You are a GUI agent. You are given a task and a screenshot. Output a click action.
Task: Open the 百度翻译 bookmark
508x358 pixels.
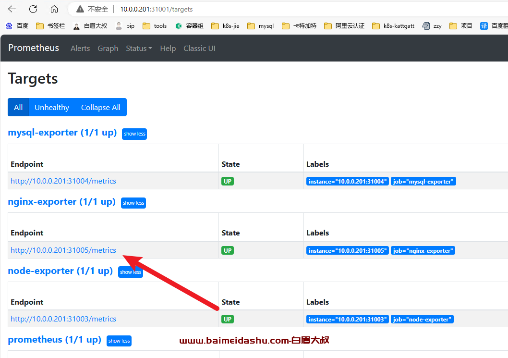[x=494, y=26]
